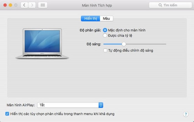Viewport: 194px width, 122px height.
Task: Click the magnifier icon in the search box
Action: pyautogui.click(x=160, y=5)
